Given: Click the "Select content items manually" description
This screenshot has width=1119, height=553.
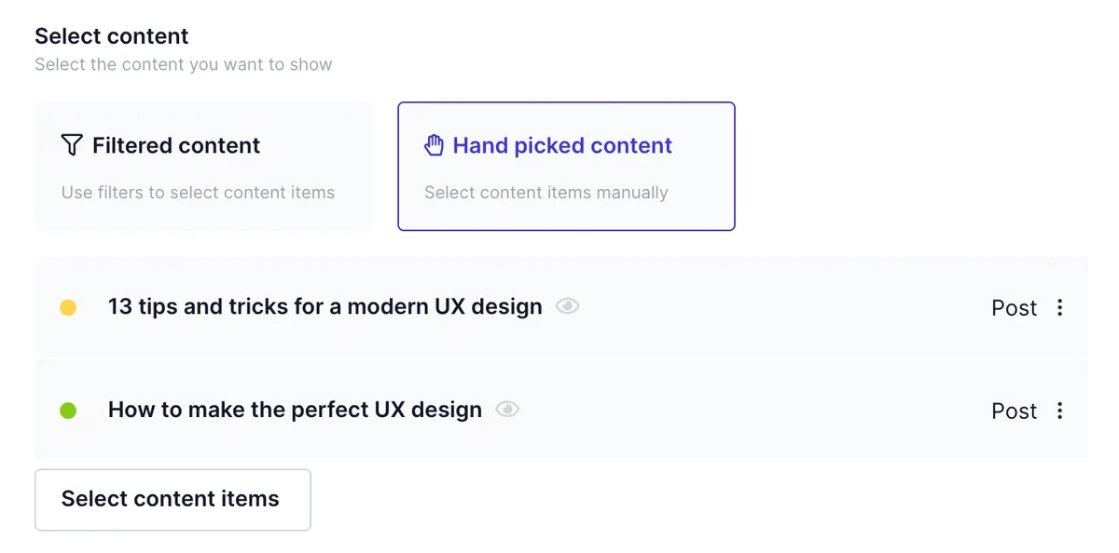Looking at the screenshot, I should click(x=546, y=193).
